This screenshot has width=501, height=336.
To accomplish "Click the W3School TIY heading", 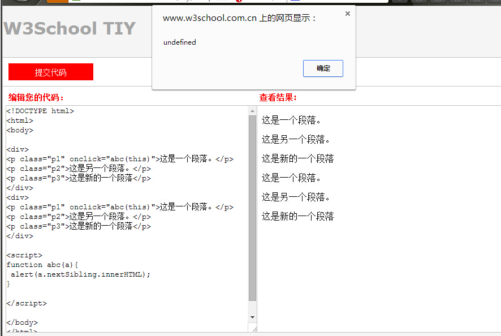I will pyautogui.click(x=70, y=28).
